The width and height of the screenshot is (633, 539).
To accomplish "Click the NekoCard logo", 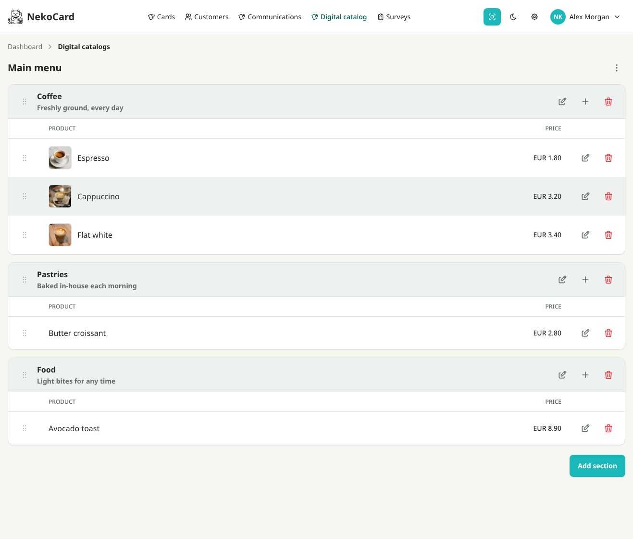I will [x=41, y=17].
